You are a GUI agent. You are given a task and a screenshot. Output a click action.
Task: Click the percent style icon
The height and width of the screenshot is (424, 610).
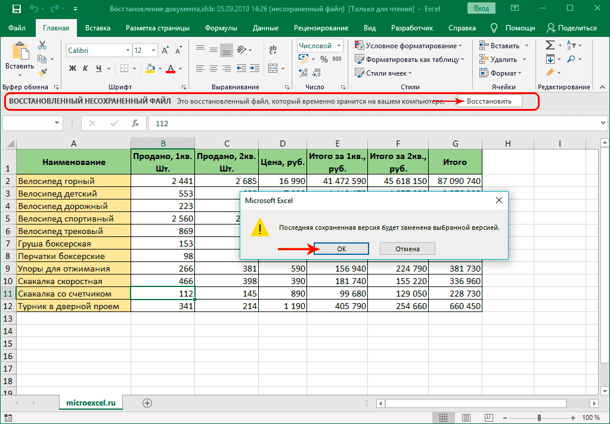pyautogui.click(x=324, y=59)
